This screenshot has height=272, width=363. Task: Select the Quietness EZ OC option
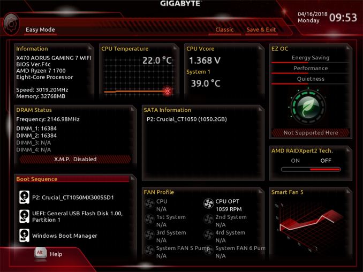click(x=311, y=79)
